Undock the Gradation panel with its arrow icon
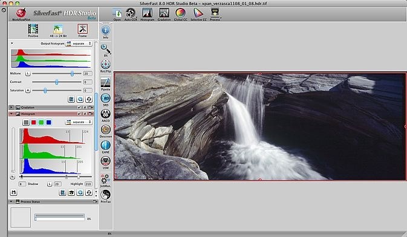The width and height of the screenshot is (407, 237). pyautogui.click(x=91, y=108)
